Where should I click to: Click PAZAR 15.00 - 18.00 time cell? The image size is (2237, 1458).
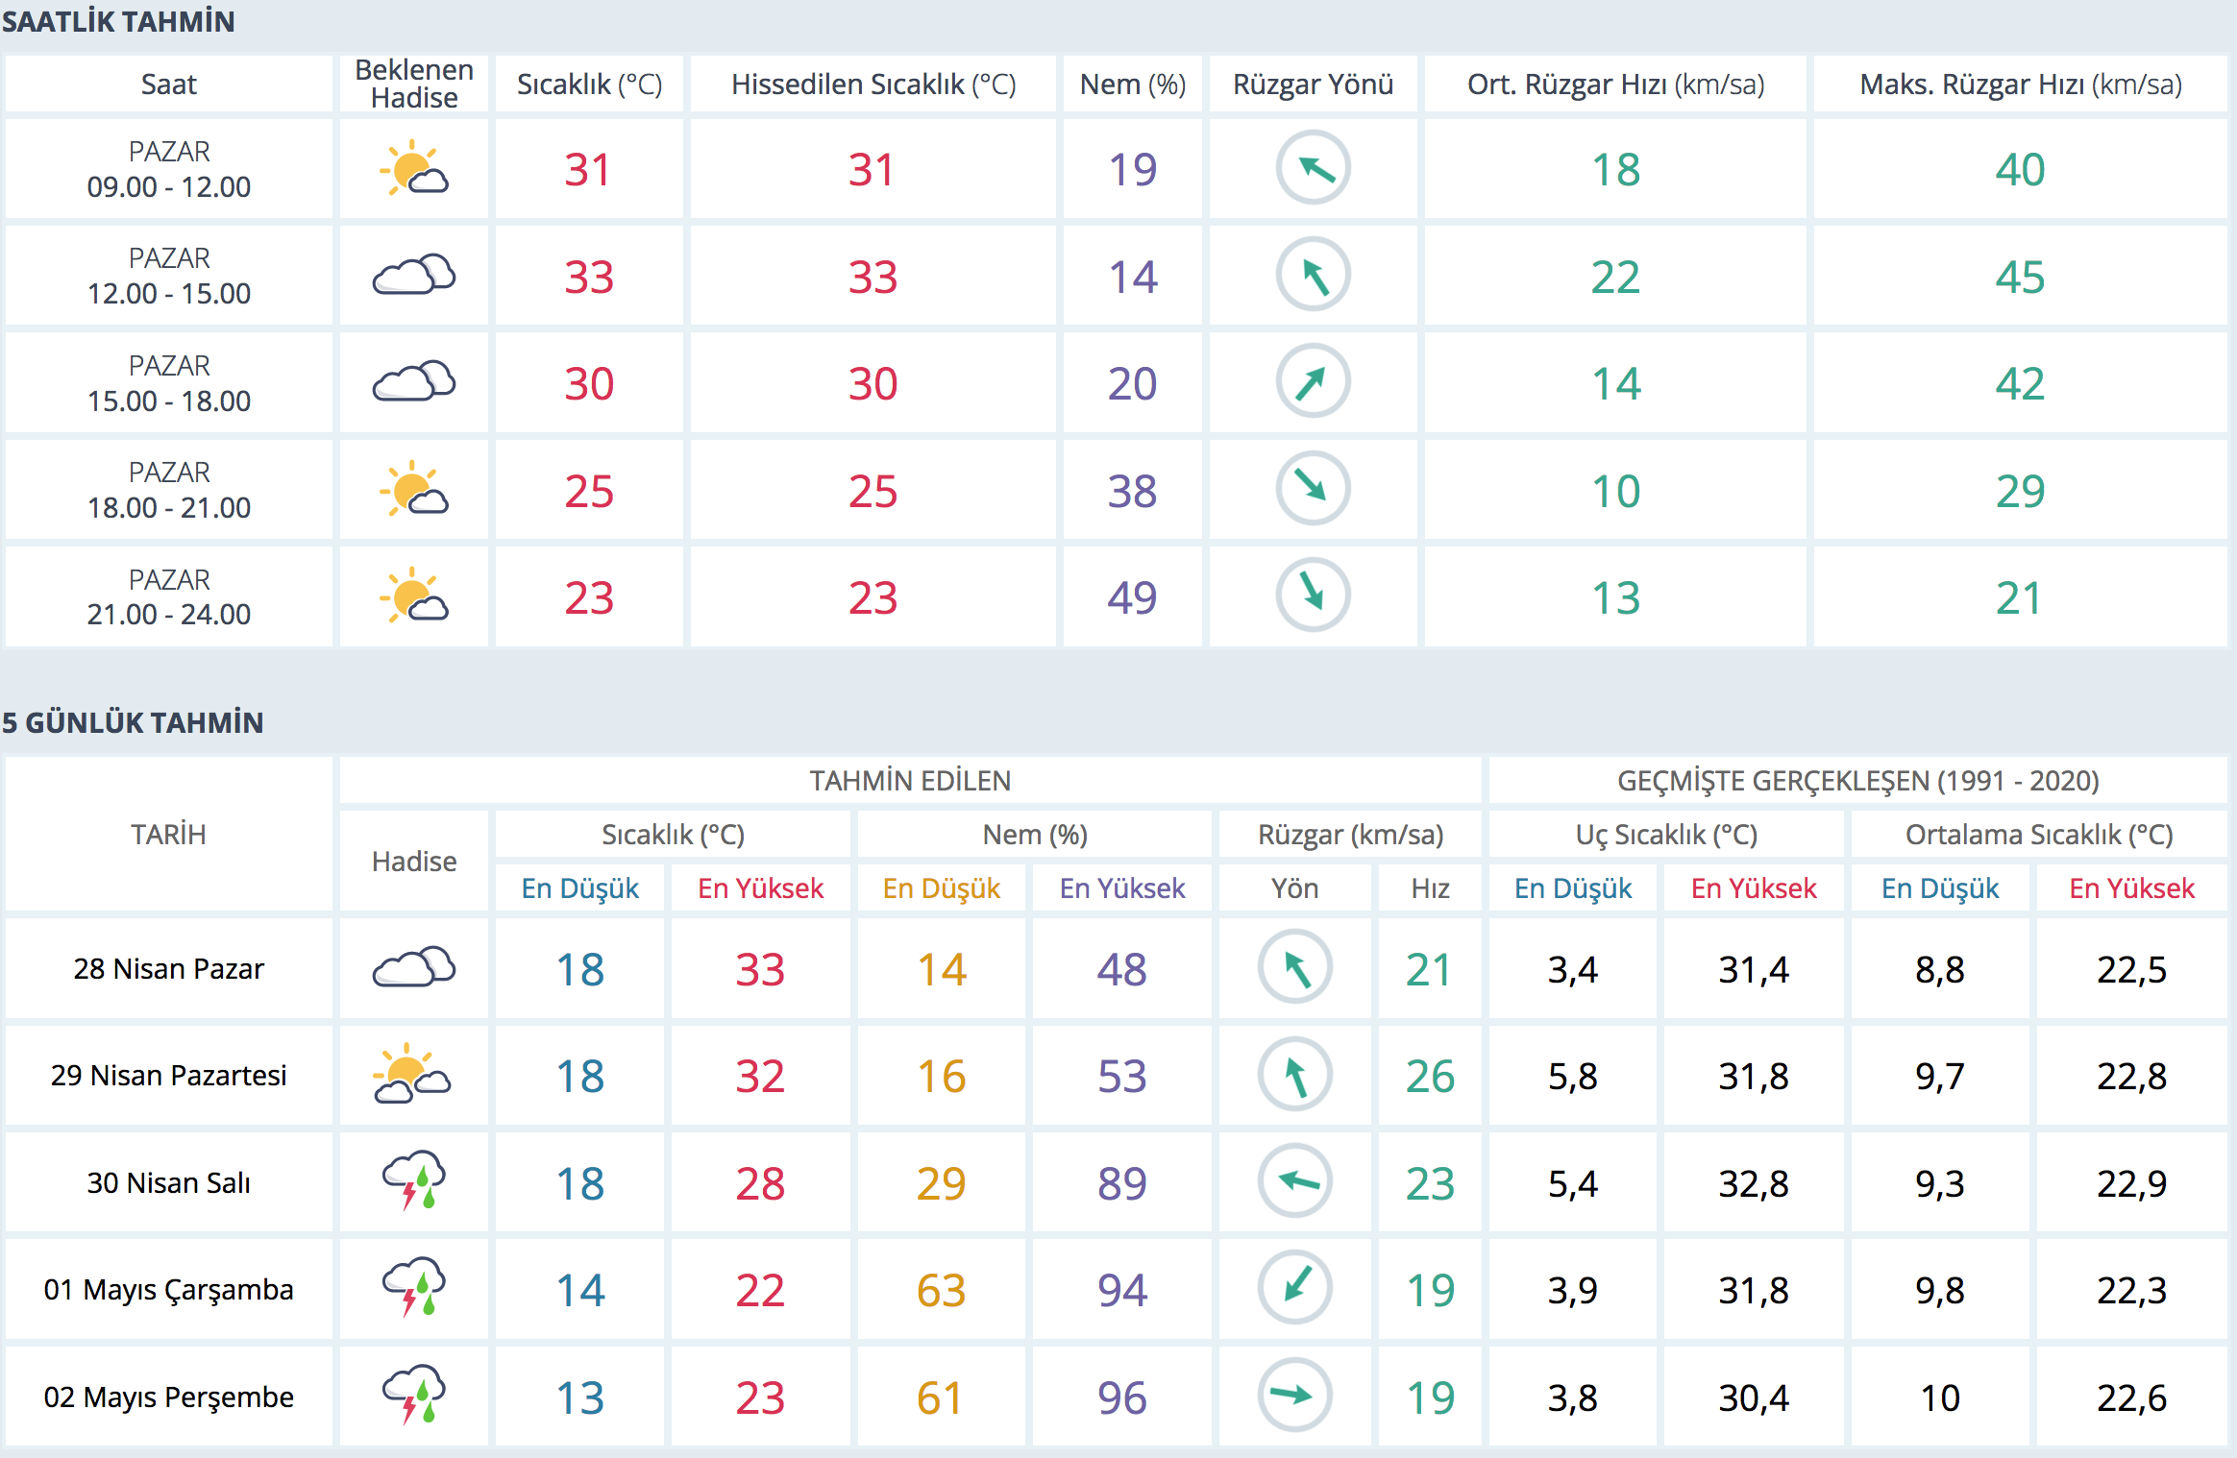(x=168, y=382)
